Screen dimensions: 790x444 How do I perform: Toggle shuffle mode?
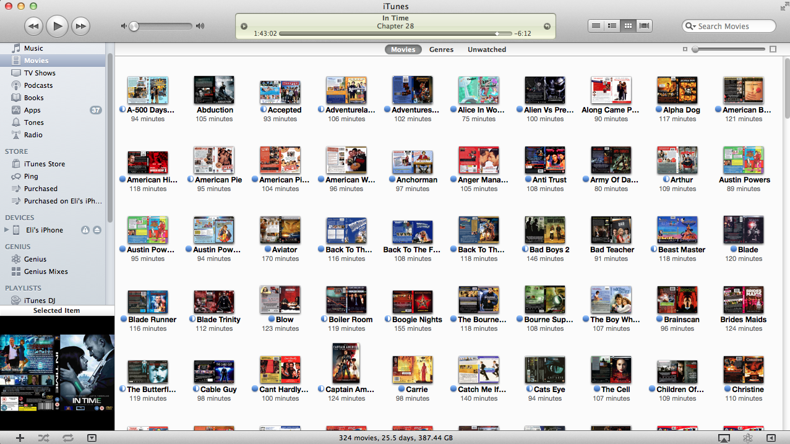(43, 438)
